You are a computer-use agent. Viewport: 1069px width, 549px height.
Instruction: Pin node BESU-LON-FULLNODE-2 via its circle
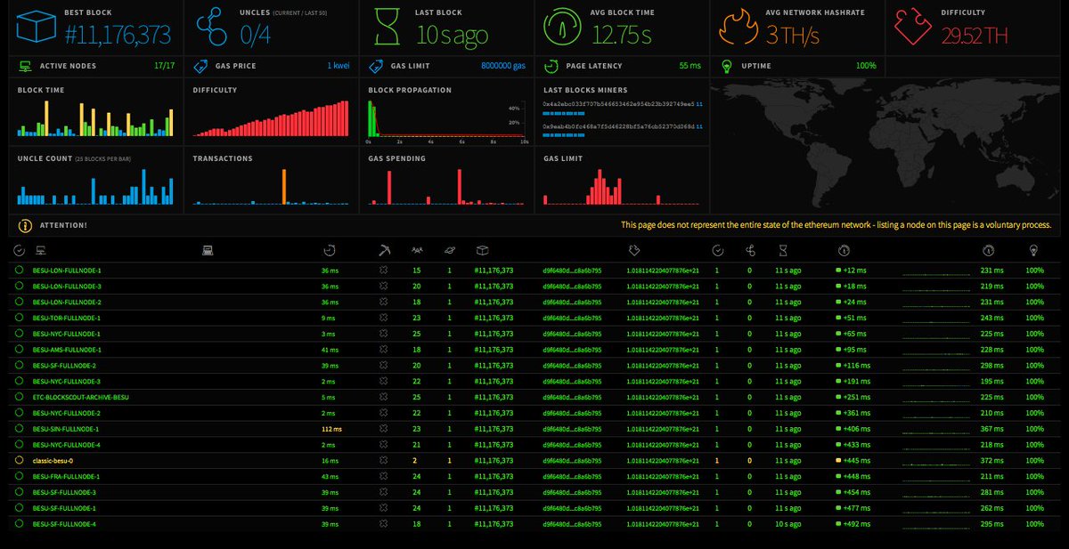19,303
